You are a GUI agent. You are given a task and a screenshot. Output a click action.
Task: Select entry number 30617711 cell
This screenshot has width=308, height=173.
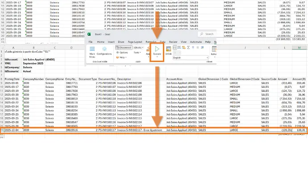71,83
